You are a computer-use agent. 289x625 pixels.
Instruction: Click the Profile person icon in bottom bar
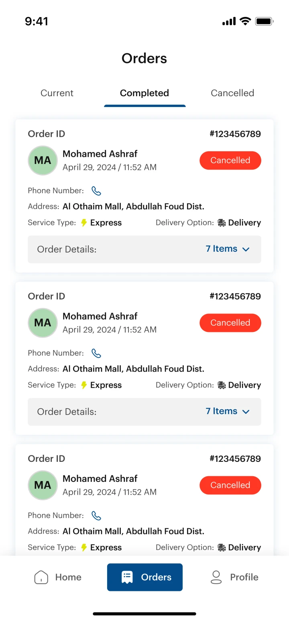(216, 577)
